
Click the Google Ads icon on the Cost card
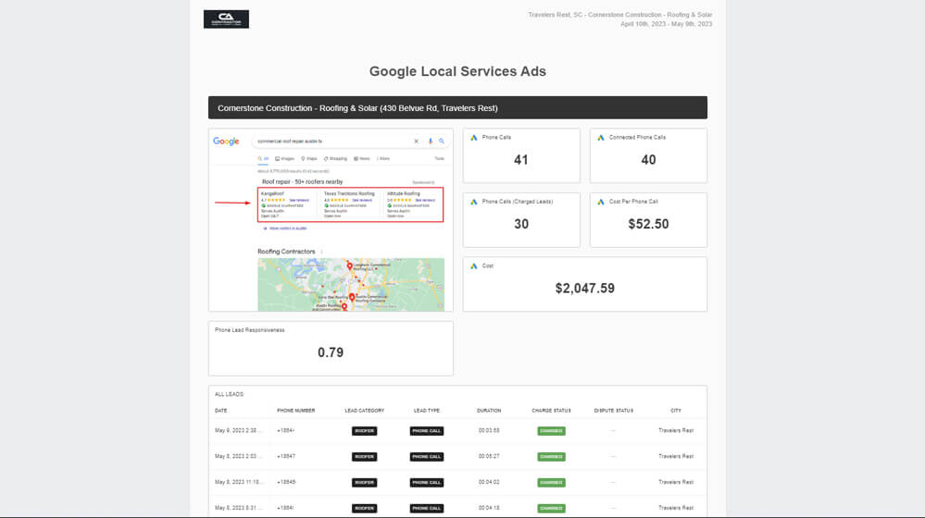[474, 265]
